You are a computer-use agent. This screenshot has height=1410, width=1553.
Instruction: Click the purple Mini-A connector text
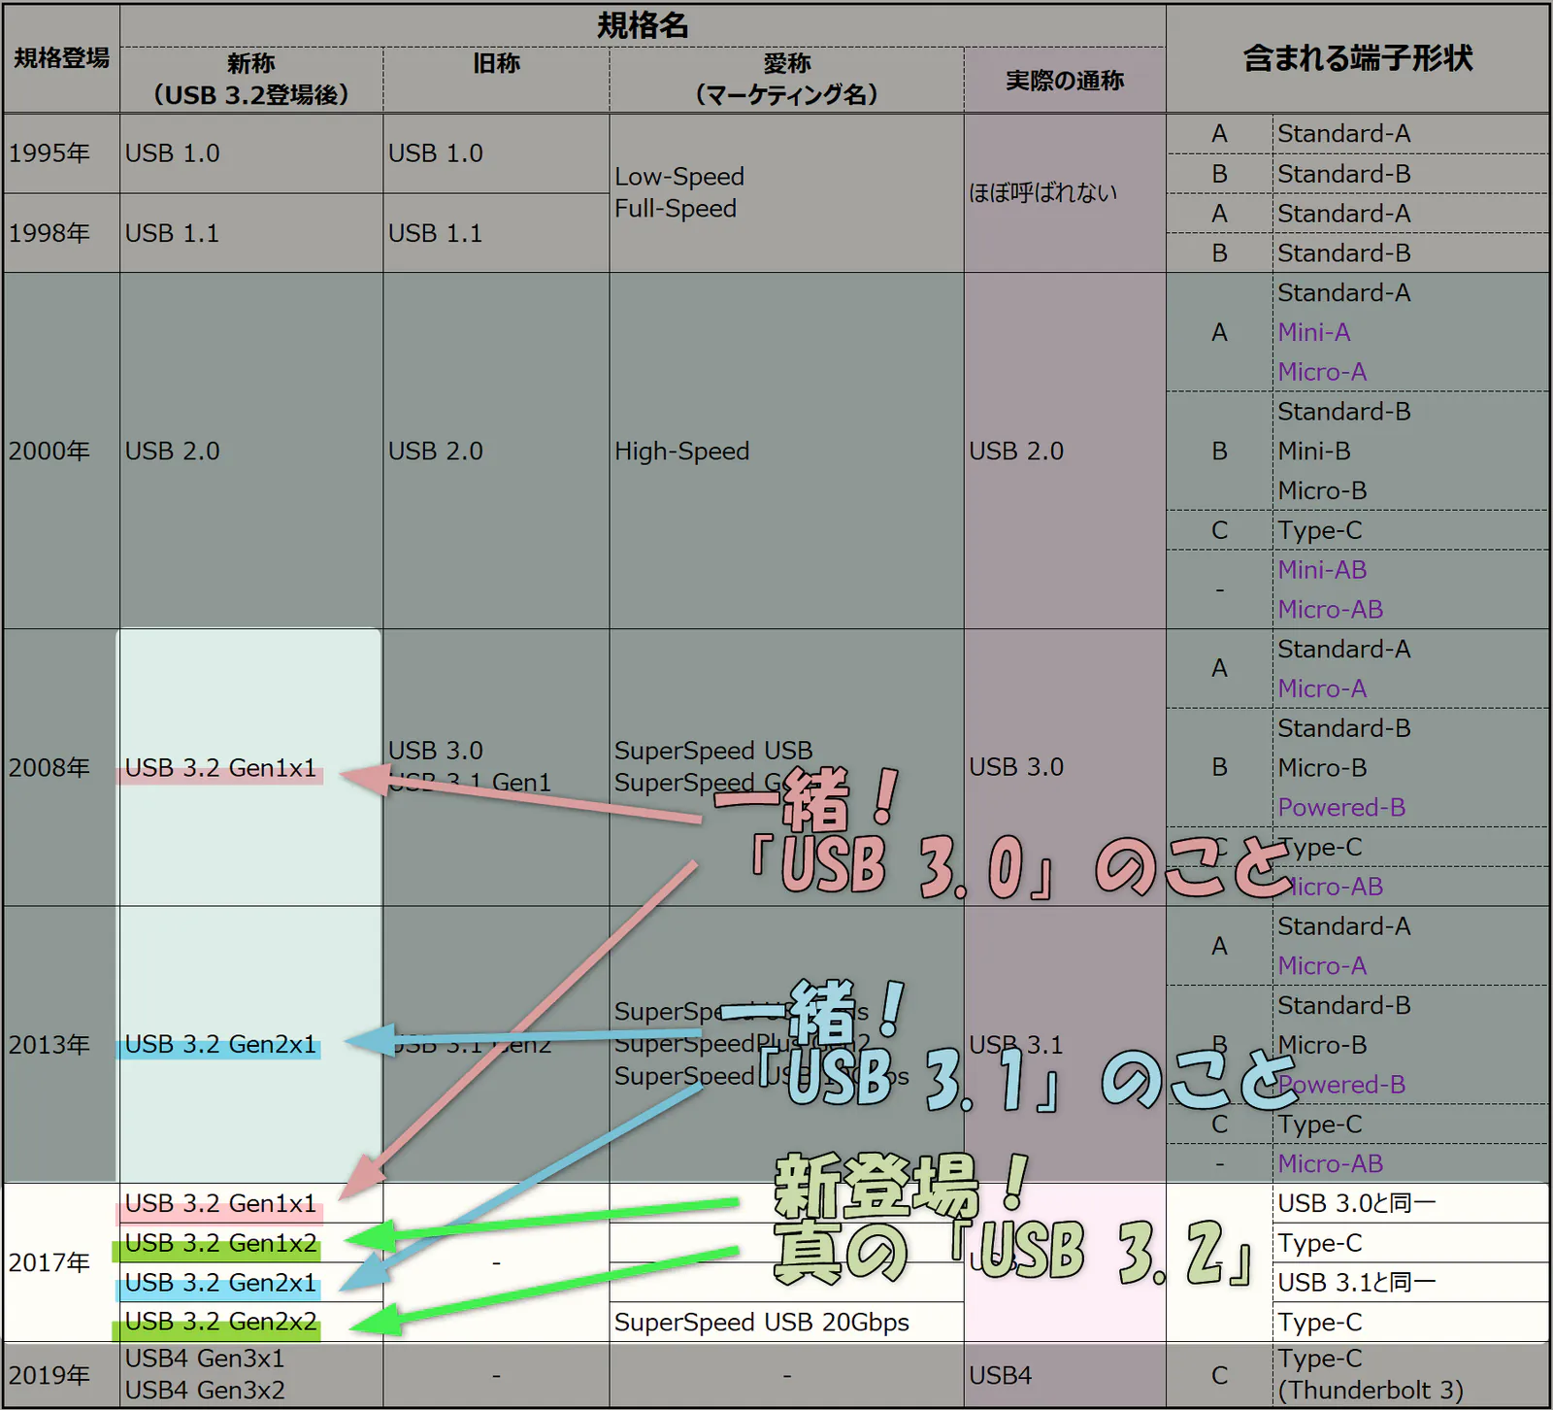click(x=1314, y=332)
